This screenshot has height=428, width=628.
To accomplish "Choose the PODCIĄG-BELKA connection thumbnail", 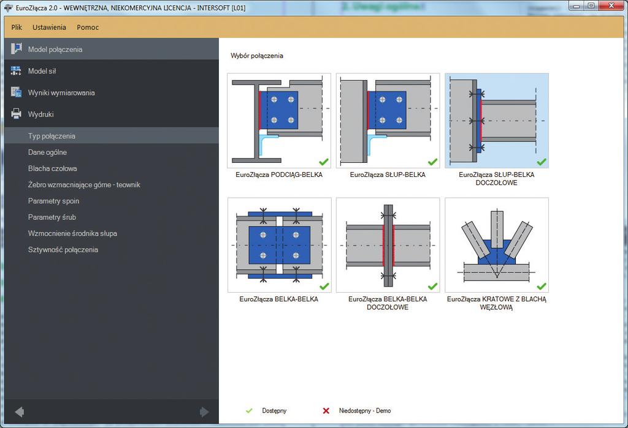I will coord(279,121).
